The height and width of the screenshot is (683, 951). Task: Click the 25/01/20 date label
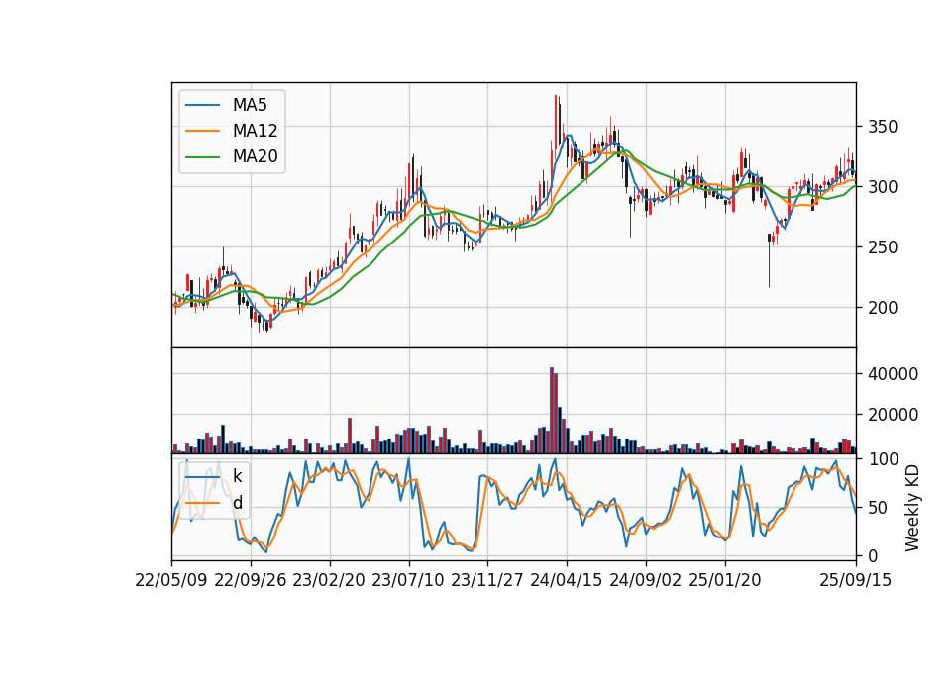point(725,580)
